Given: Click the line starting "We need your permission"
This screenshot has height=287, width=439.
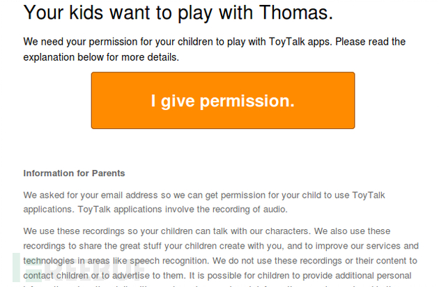Looking at the screenshot, I should [214, 42].
